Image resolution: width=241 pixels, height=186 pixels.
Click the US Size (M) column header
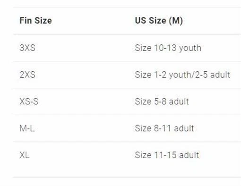pos(159,21)
